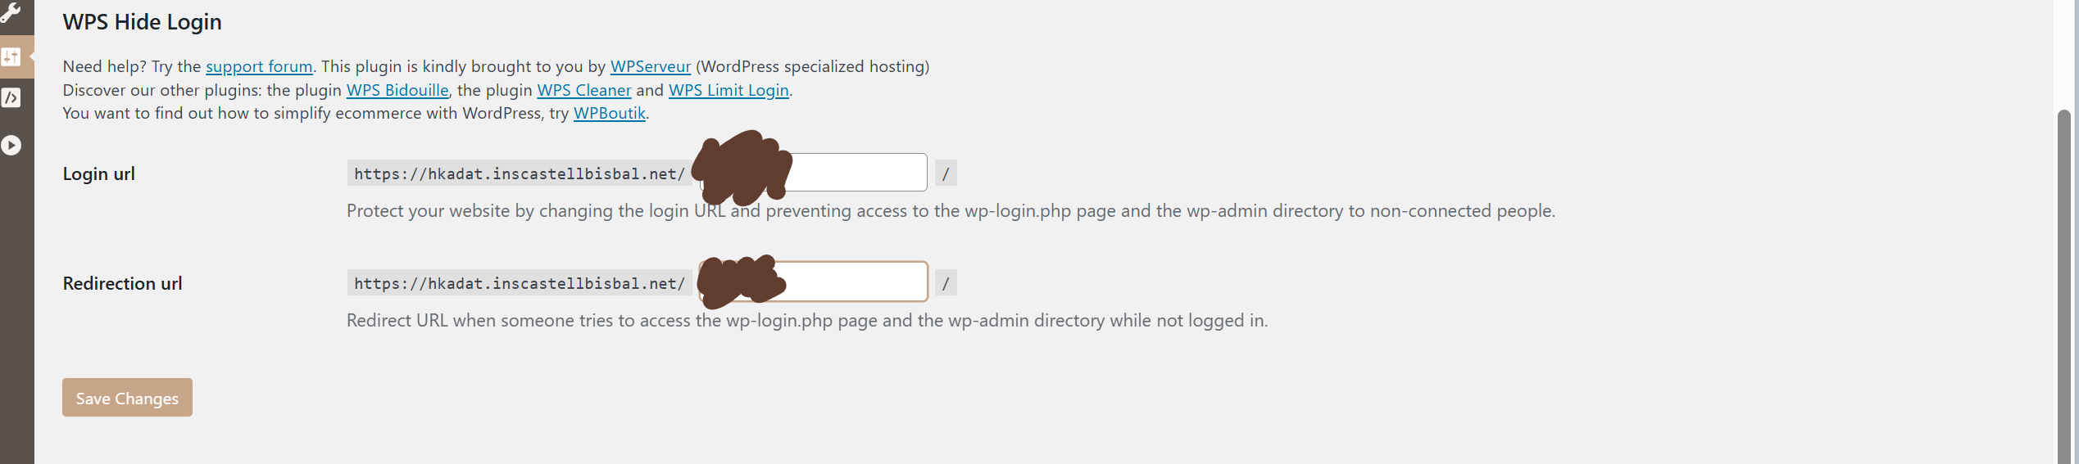Click the Redirection url field label
Viewport: 2079px width, 464px height.
click(x=122, y=283)
